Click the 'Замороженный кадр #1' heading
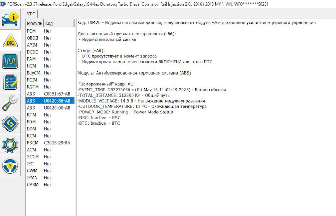This screenshot has width=336, height=216. [x=107, y=84]
